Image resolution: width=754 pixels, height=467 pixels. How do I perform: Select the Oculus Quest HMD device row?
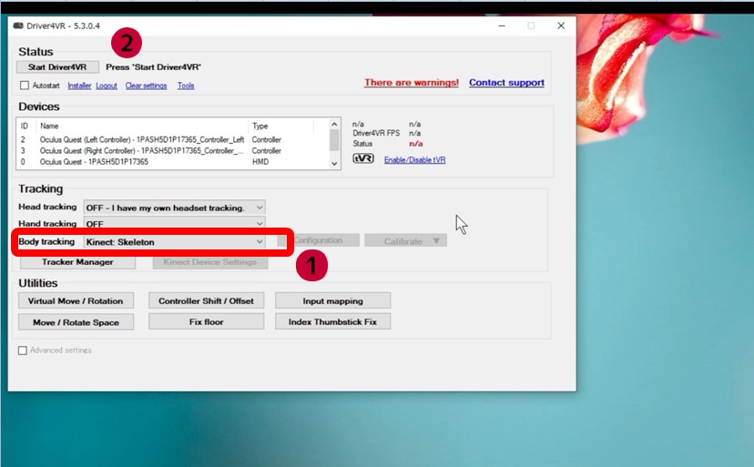click(x=173, y=162)
